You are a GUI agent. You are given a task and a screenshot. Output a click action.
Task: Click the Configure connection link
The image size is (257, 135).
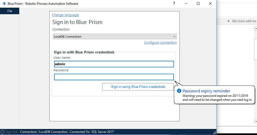(160, 42)
